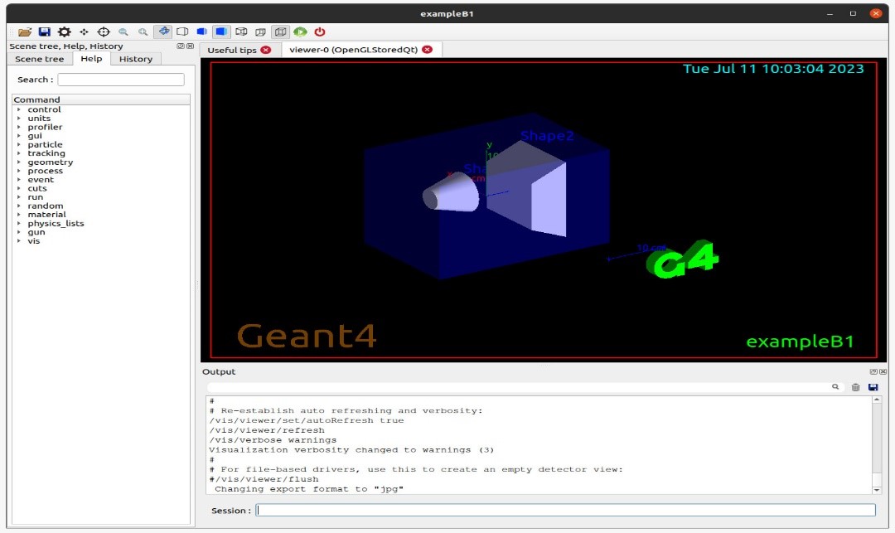Toggle the highlighted Surfaces solid style icon
Viewport: 895px width, 533px height.
(x=221, y=32)
